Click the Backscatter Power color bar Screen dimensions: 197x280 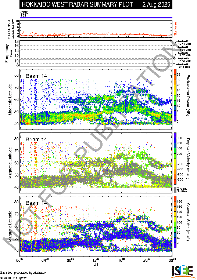pos(175,95)
